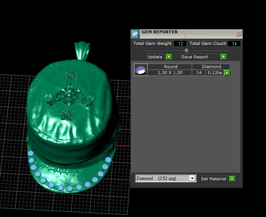Select the round gem thumbnail
This screenshot has height=217, width=266.
tap(141, 70)
